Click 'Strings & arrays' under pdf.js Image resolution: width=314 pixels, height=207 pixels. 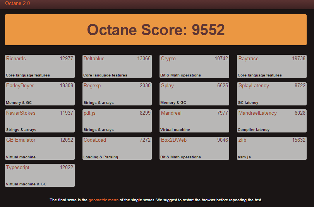click(x=98, y=130)
